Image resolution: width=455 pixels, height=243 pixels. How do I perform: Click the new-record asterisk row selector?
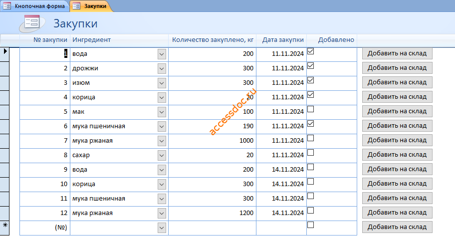[4, 228]
